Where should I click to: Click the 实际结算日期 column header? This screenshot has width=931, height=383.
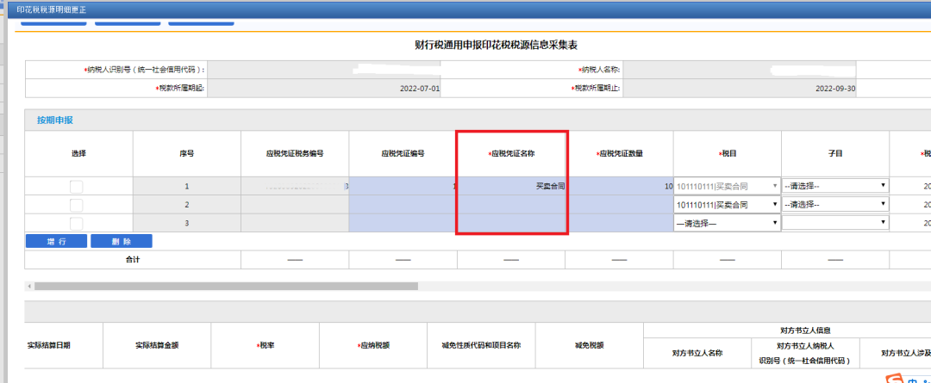click(48, 346)
